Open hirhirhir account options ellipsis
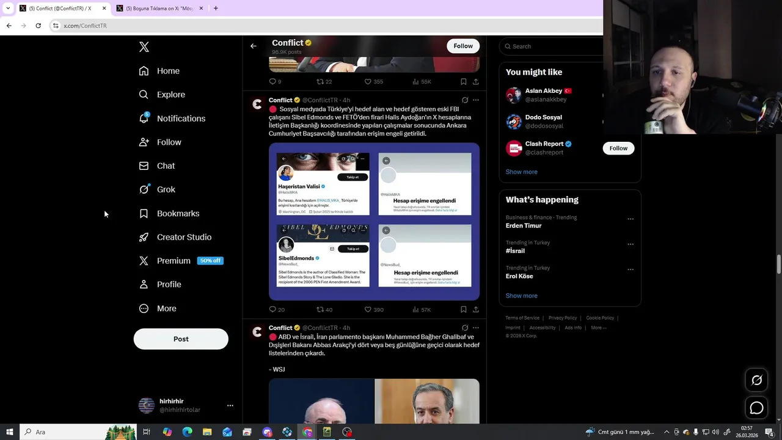 tap(230, 406)
